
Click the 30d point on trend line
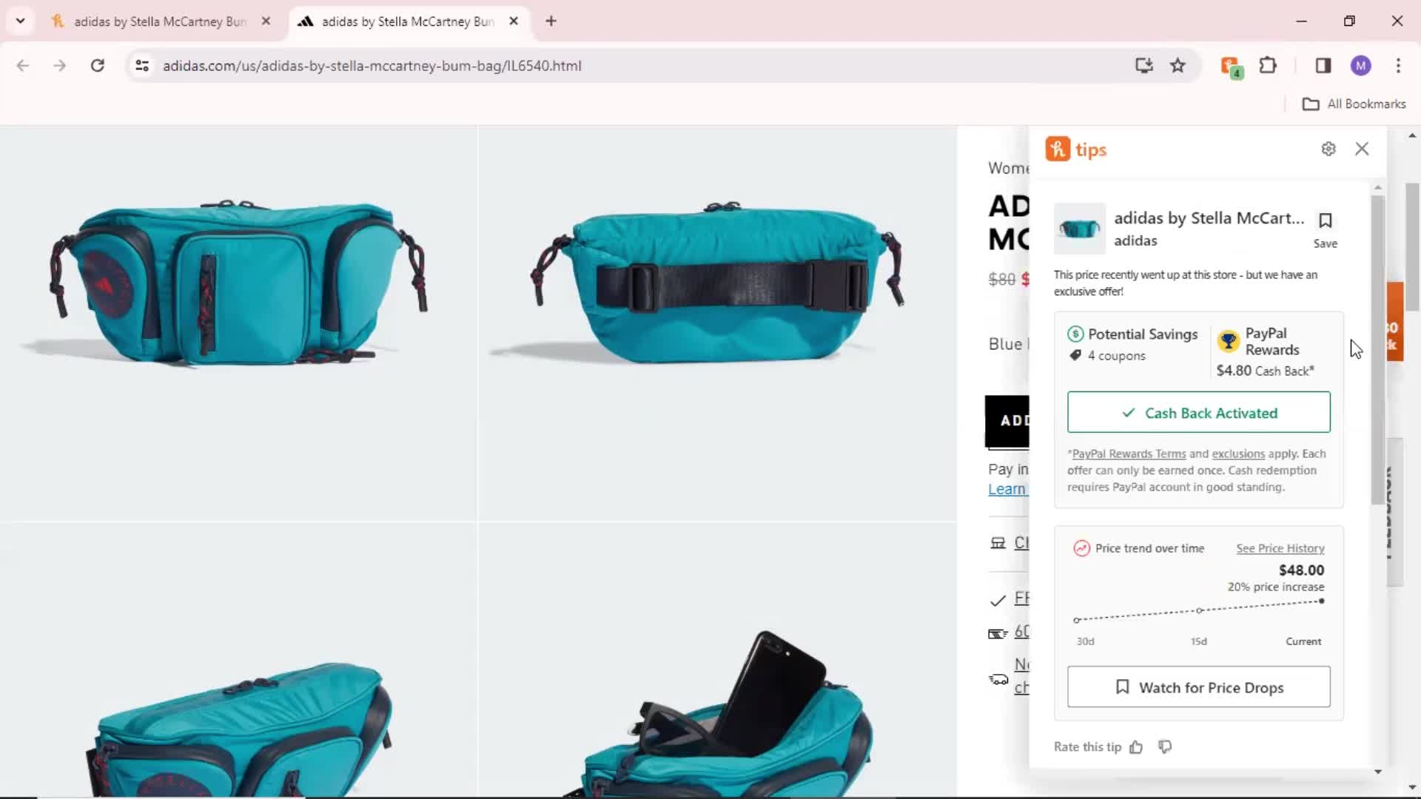[1076, 620]
